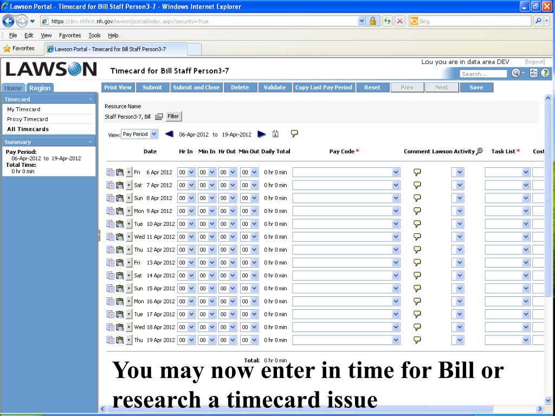Click the browser stop X button
555x416 pixels.
tap(399, 21)
